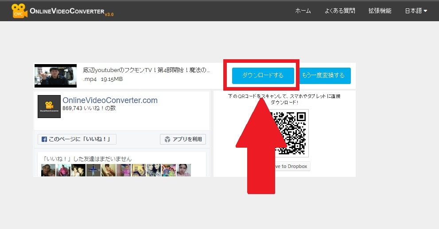Screen dimensions: 439x229
Task: Click the video title text 底辺youtuberのフクモンTV
Action: (x=146, y=70)
